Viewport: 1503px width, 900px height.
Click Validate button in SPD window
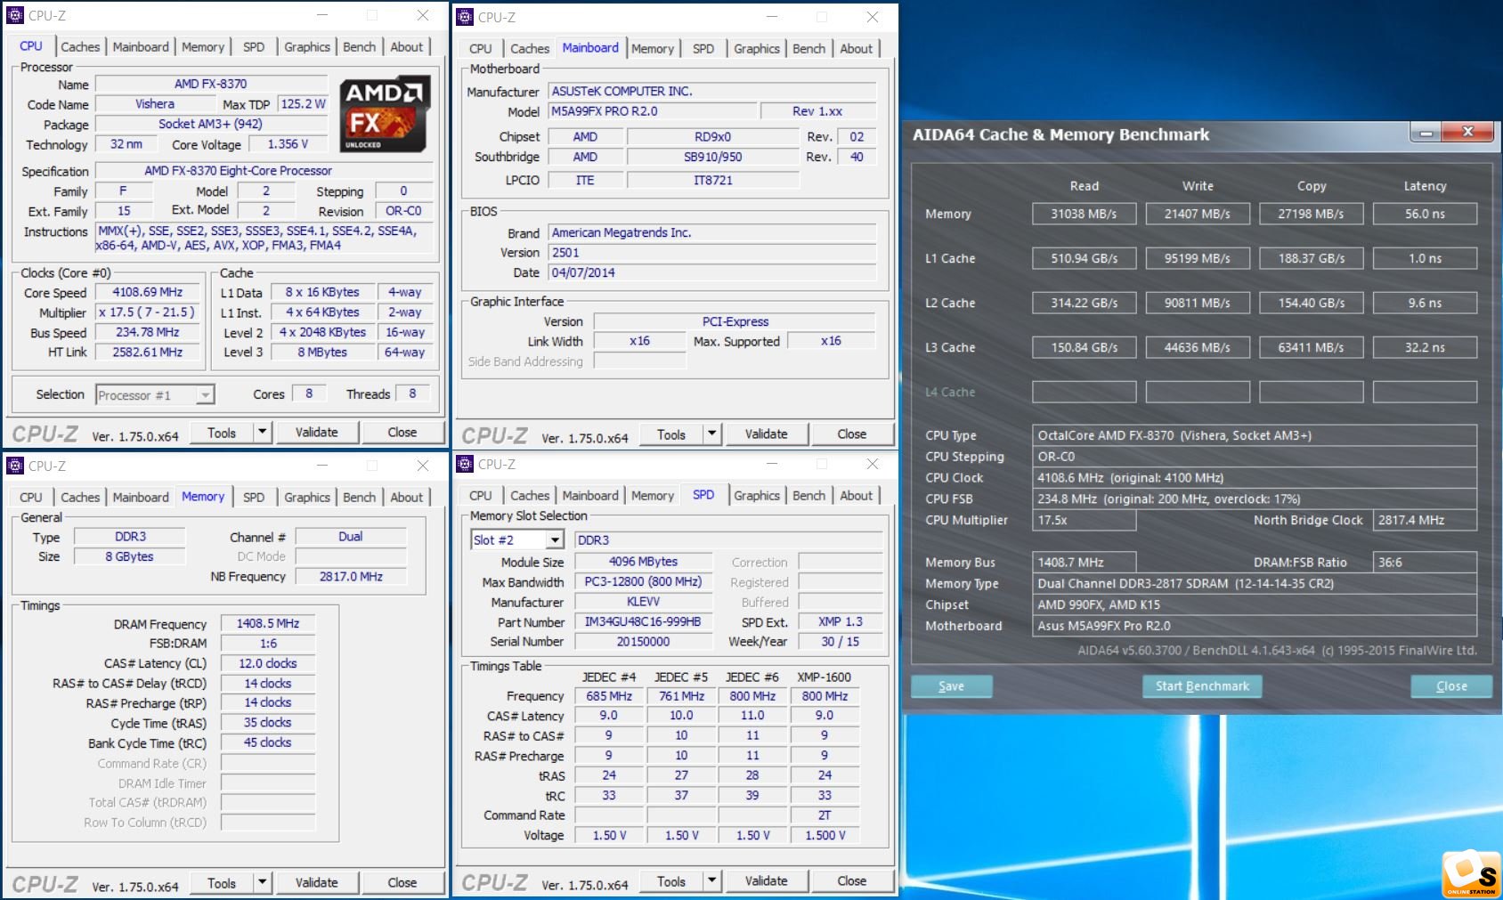[767, 880]
